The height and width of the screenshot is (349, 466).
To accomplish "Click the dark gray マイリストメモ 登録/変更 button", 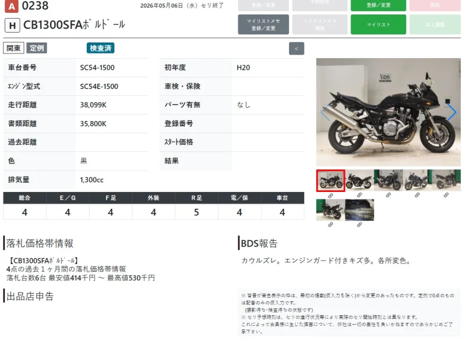I will click(263, 24).
